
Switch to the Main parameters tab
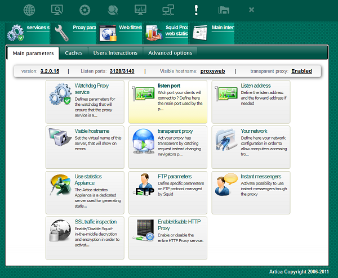33,53
